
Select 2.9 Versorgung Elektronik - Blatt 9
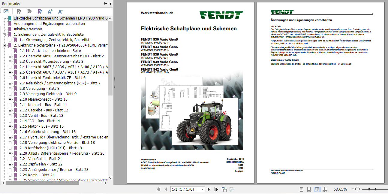tap(48, 94)
